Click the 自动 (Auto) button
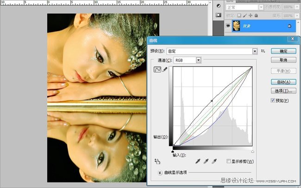Image resolution: width=301 pixels, height=188 pixels. pos(283,82)
